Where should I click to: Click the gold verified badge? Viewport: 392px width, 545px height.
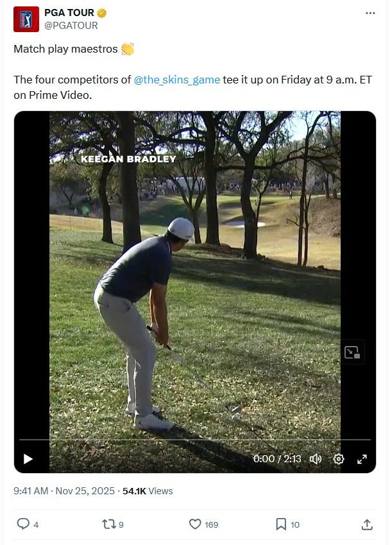pyautogui.click(x=102, y=13)
